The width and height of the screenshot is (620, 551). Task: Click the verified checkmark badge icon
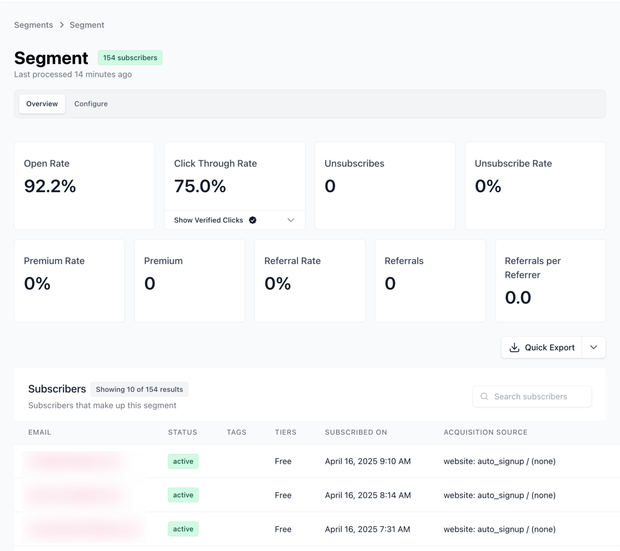click(x=252, y=220)
